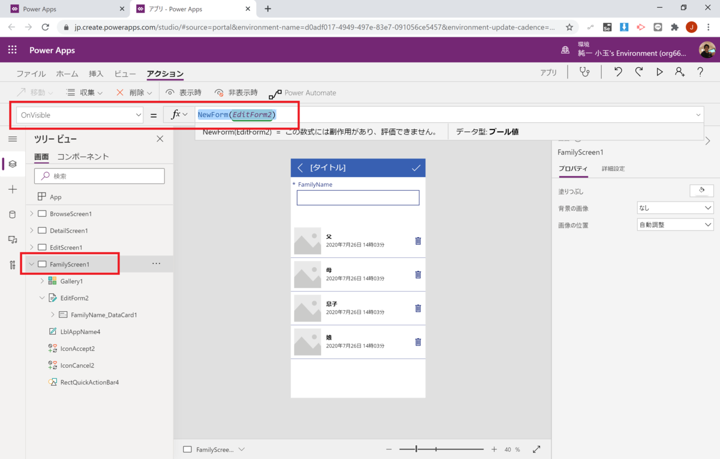Open the Share user icon
The height and width of the screenshot is (459, 720).
point(679,72)
